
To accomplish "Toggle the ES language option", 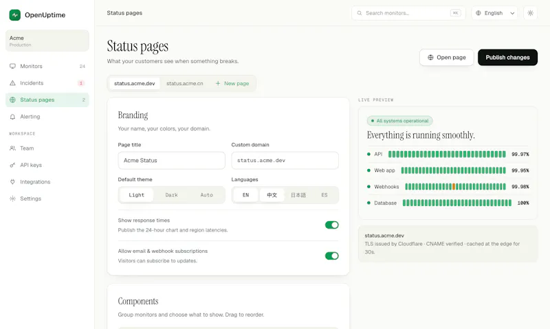I will 324,195.
